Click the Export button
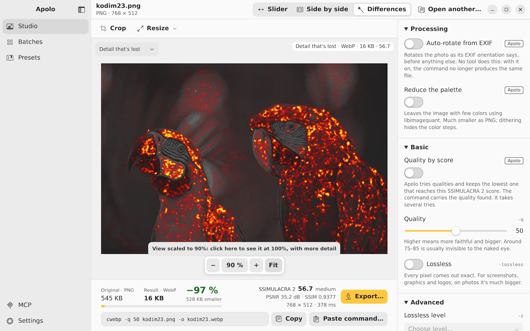Screen dimensions: 530x331 point(364,296)
